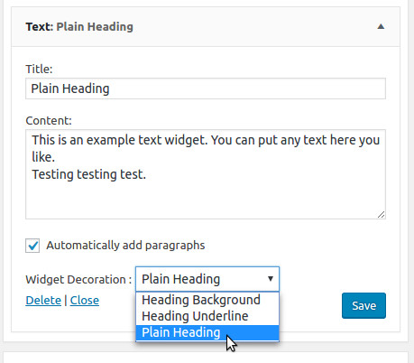
Task: Open the Widget Decoration select box
Action: coord(207,279)
